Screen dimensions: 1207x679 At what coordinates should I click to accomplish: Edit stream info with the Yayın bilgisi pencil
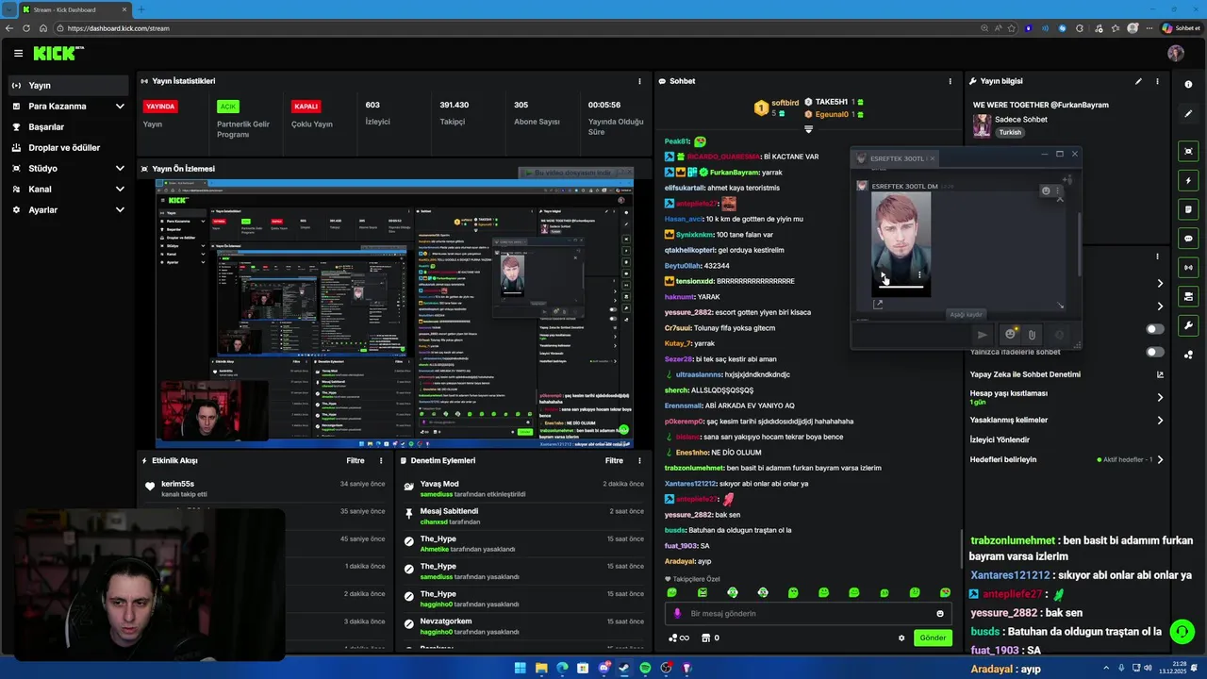1138,81
